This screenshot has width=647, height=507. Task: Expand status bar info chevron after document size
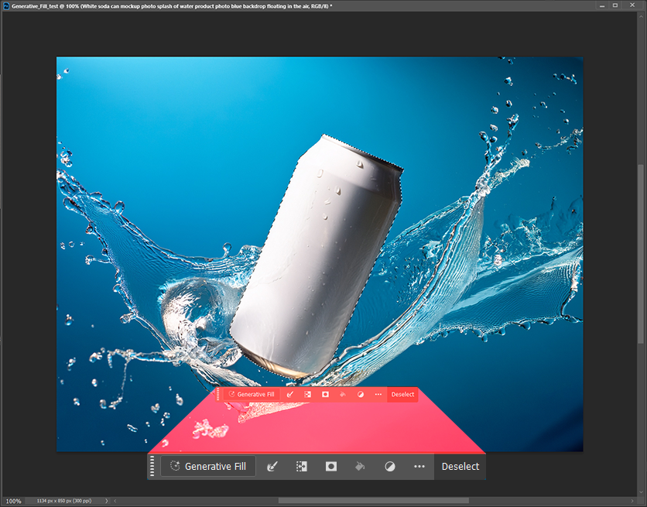click(107, 501)
